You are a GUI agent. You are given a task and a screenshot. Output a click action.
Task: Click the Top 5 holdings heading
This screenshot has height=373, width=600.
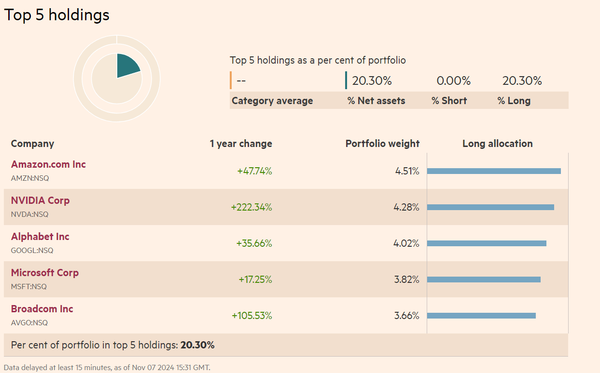(x=57, y=15)
